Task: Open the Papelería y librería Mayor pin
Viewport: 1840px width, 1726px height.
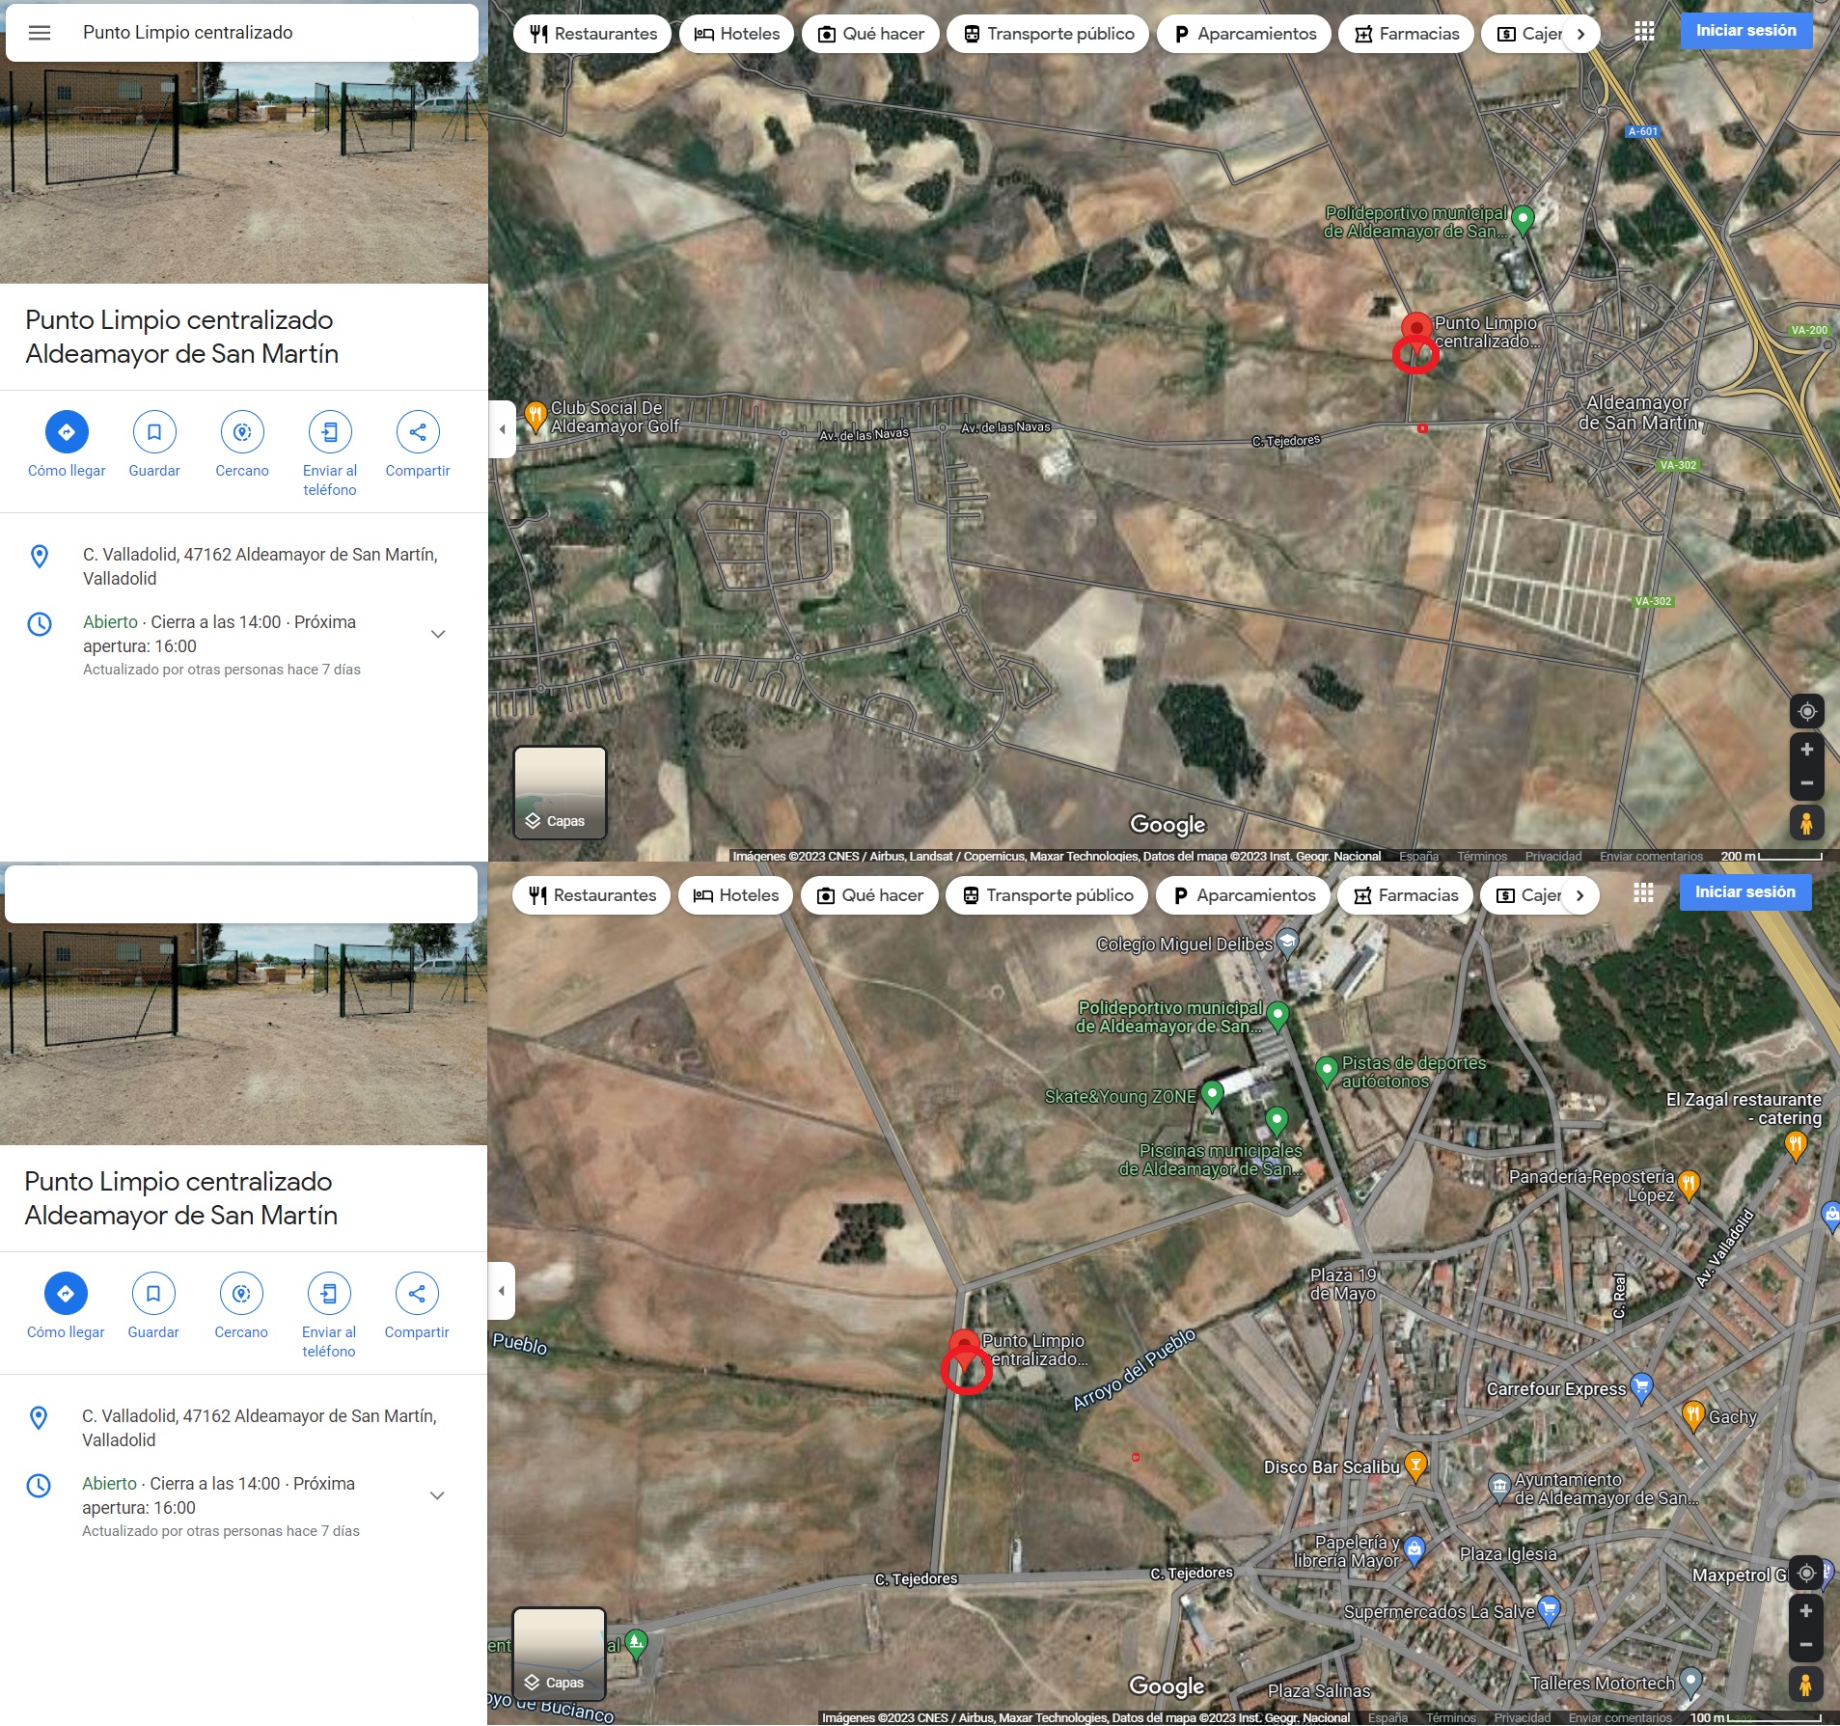Action: 1414,1550
